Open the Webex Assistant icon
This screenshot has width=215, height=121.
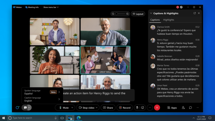[x=17, y=108]
